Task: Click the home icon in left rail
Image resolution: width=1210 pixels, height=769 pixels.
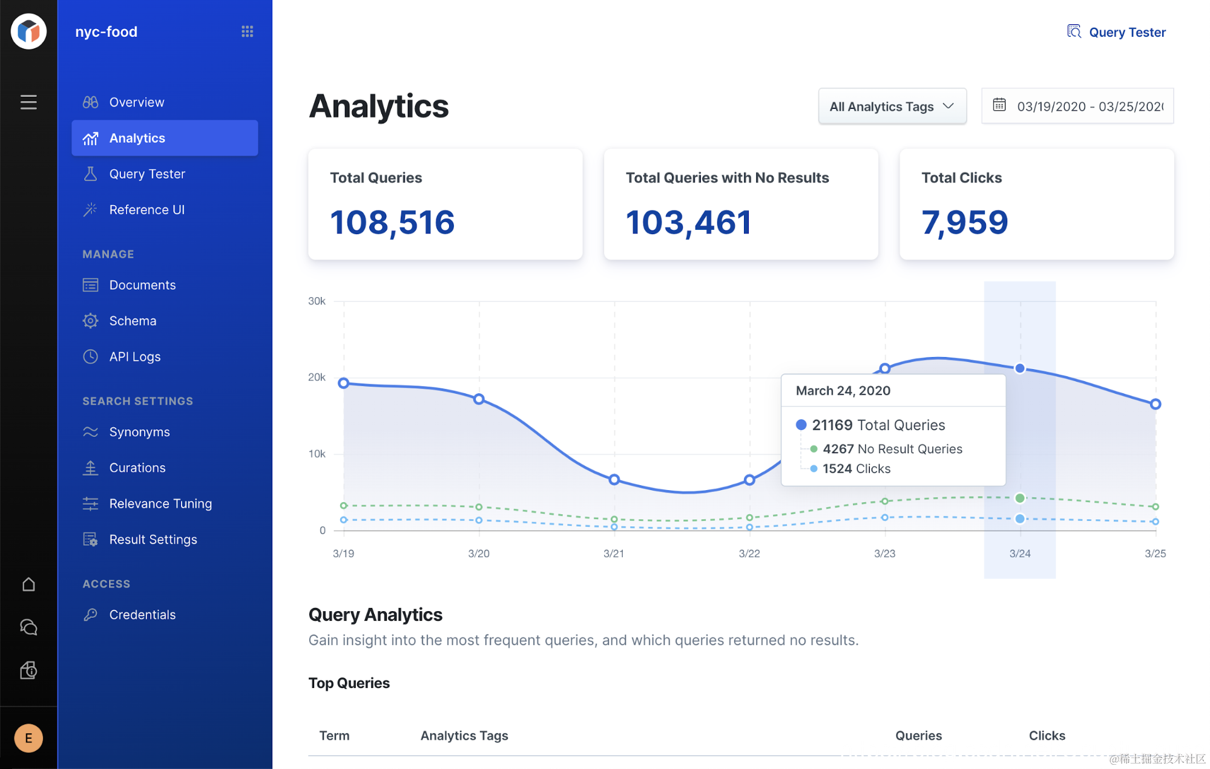Action: click(28, 584)
